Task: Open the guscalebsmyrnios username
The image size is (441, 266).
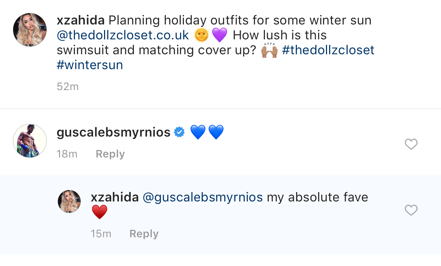Action: pos(114,132)
